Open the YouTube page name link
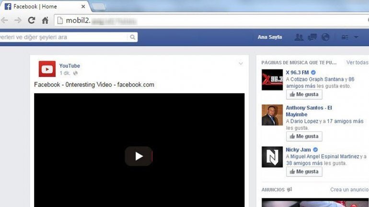369x207 pixels. (69, 65)
